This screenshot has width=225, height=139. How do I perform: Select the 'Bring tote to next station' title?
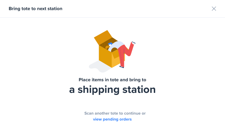[35, 9]
